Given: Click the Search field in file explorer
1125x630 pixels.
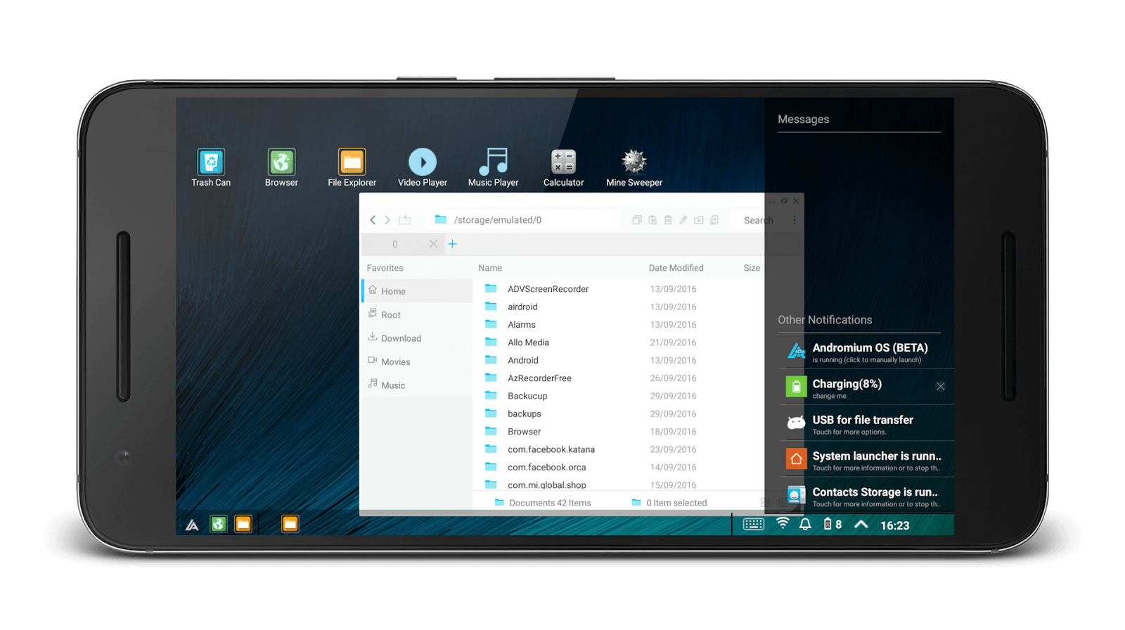Looking at the screenshot, I should click(759, 220).
